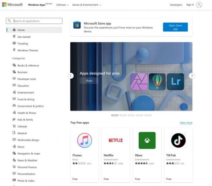Click the Medical category icon
The width and height of the screenshot is (212, 186).
[x=14, y=133]
